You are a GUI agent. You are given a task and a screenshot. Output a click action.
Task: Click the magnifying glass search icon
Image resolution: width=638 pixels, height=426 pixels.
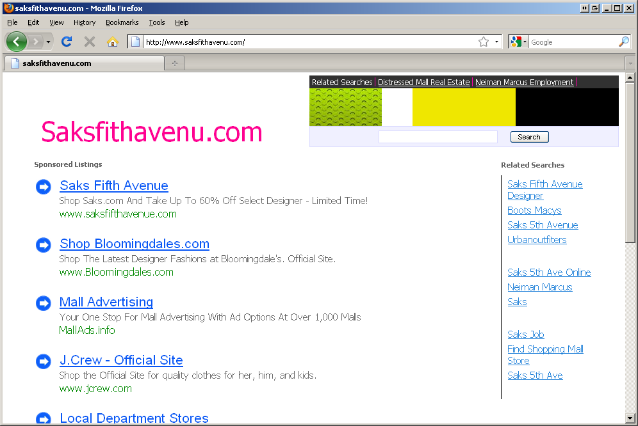623,42
